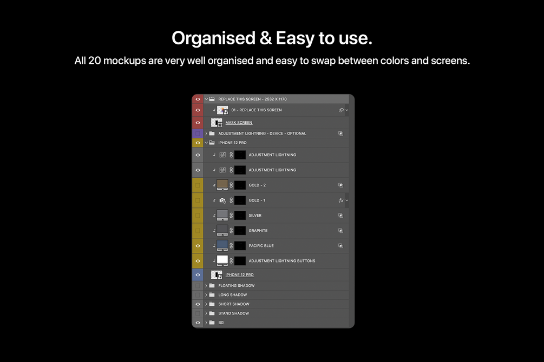Image resolution: width=544 pixels, height=362 pixels.
Task: Toggle eye of underlined iPhone 12 Pro smart object
Action: (x=198, y=275)
